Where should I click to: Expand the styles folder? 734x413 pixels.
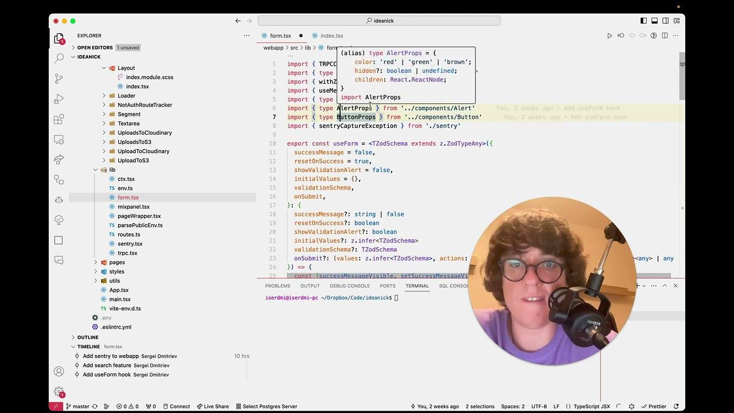(x=163, y=271)
